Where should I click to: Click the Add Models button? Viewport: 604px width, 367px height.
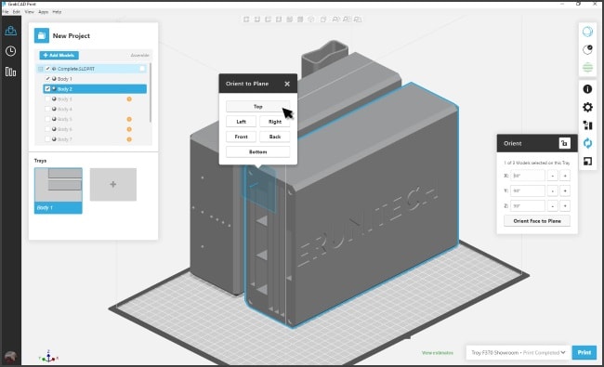[59, 55]
